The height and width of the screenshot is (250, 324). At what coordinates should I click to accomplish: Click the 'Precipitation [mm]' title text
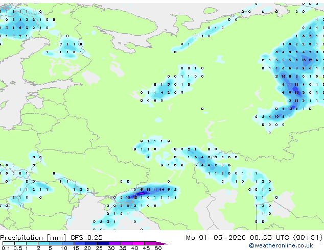33,238
